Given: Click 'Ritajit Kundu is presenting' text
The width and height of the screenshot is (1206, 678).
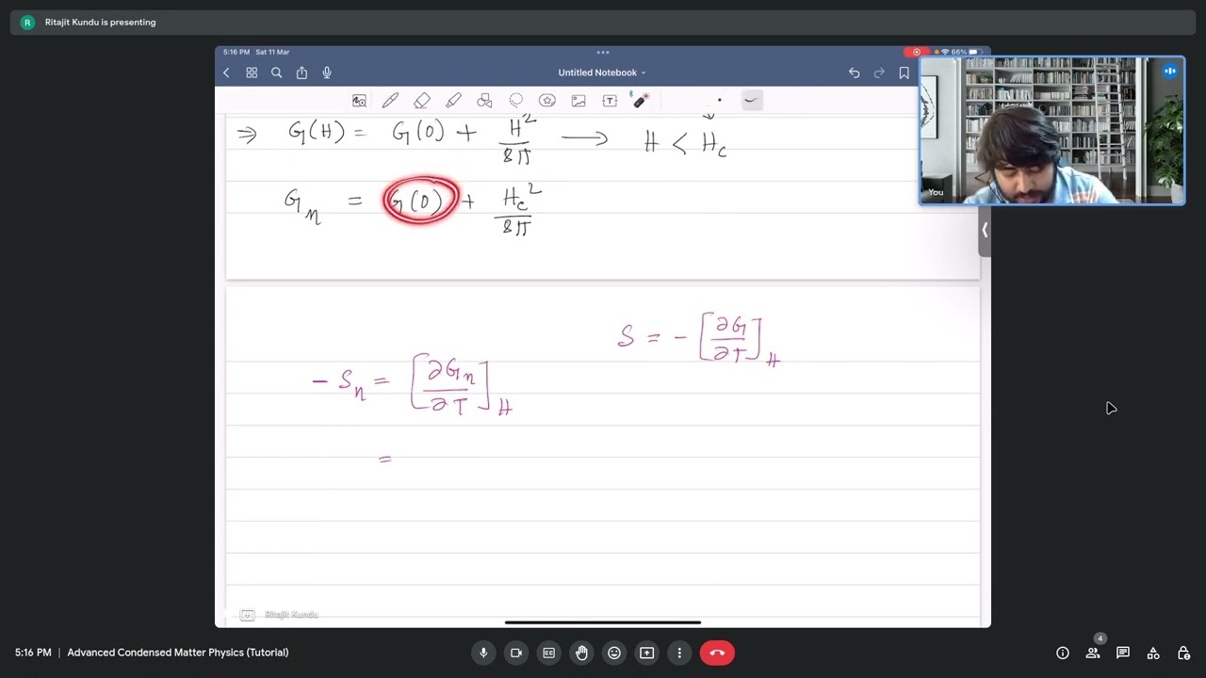Looking at the screenshot, I should [x=101, y=22].
